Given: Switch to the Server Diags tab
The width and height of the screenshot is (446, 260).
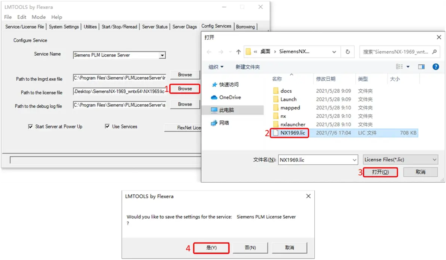Looking at the screenshot, I should pos(184,27).
